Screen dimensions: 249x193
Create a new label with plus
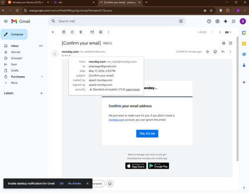(x=41, y=93)
